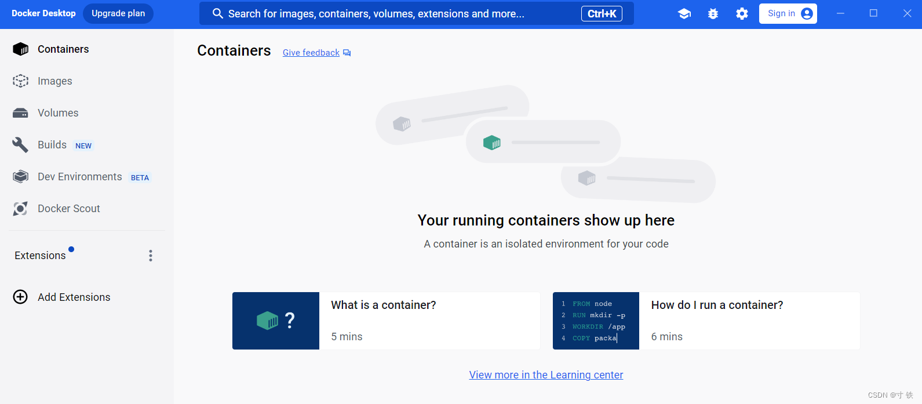The height and width of the screenshot is (404, 922).
Task: Click the Docker Desktop title text
Action: point(43,13)
